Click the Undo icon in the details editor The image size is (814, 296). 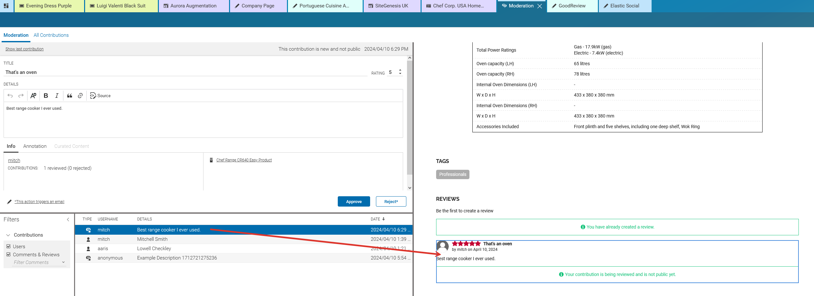[10, 96]
